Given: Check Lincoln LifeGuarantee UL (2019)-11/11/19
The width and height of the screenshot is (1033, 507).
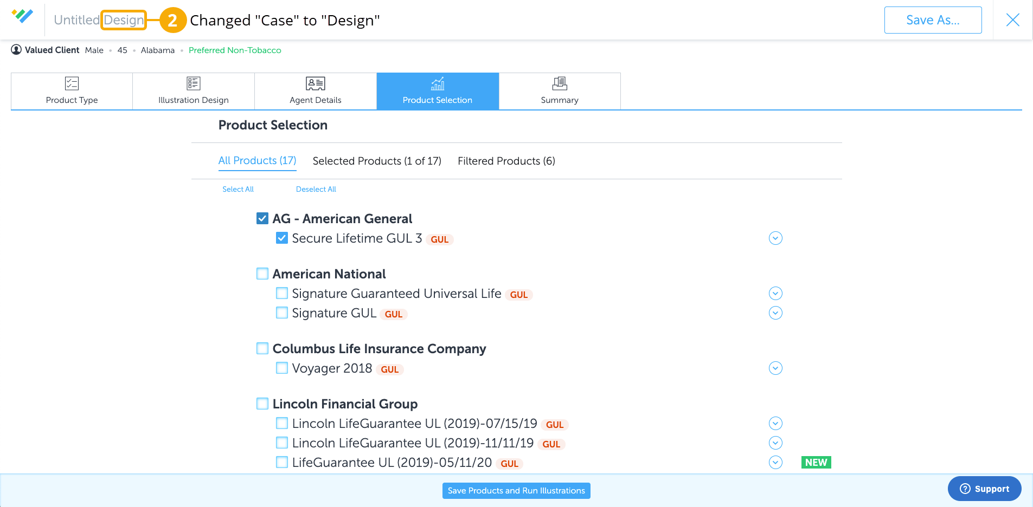Looking at the screenshot, I should click(x=282, y=443).
